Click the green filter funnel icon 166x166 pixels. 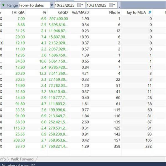point(3,5)
